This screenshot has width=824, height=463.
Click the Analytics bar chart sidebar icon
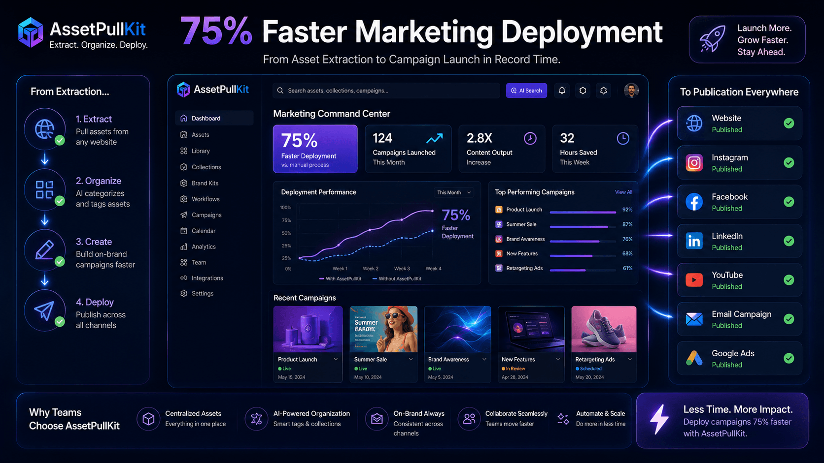(184, 247)
